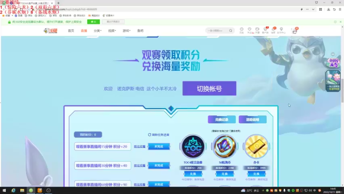The width and height of the screenshot is (344, 194).
Task: Expand the 视频 video dropdown
Action: [x=112, y=31]
